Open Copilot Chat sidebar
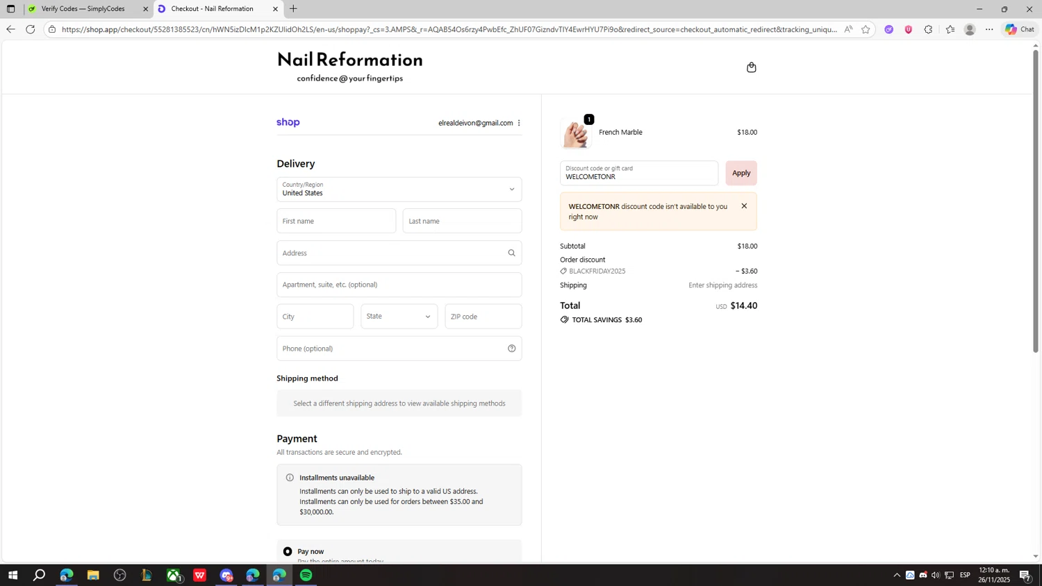 pos(1020,29)
